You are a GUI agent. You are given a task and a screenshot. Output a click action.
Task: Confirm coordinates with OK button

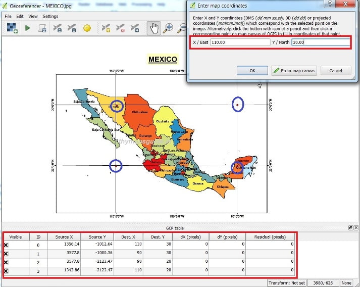[x=252, y=71]
